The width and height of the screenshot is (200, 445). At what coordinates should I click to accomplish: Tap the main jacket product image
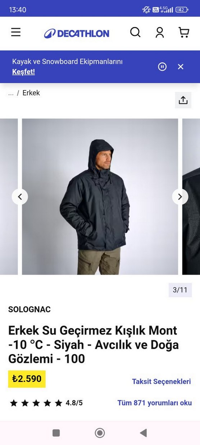100,197
